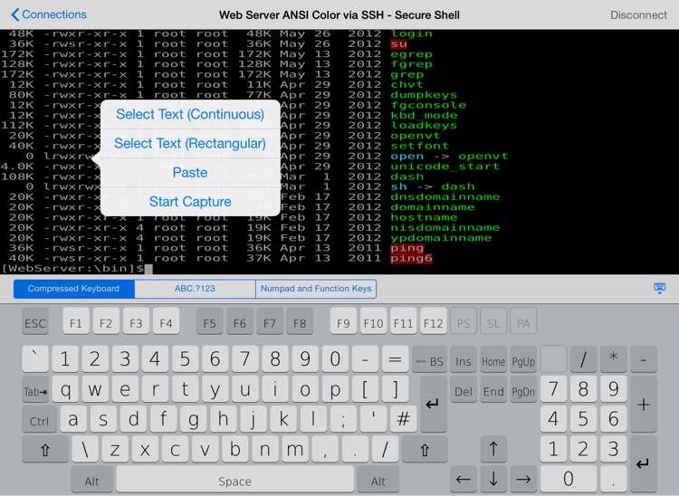The width and height of the screenshot is (679, 496).
Task: Tap the numpad plus key
Action: click(x=644, y=404)
